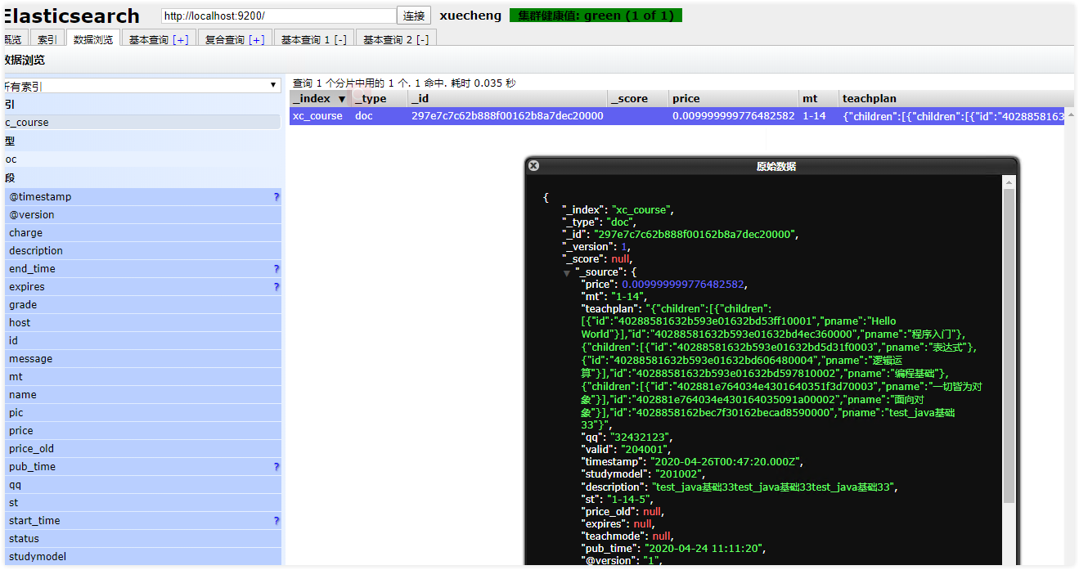Expand the price_old field filter
1079x570 pixels.
click(x=141, y=449)
